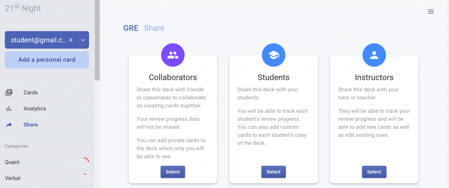The image size is (449, 188).
Task: Clear the student@gmail.c.. selection with X
Action: click(71, 40)
